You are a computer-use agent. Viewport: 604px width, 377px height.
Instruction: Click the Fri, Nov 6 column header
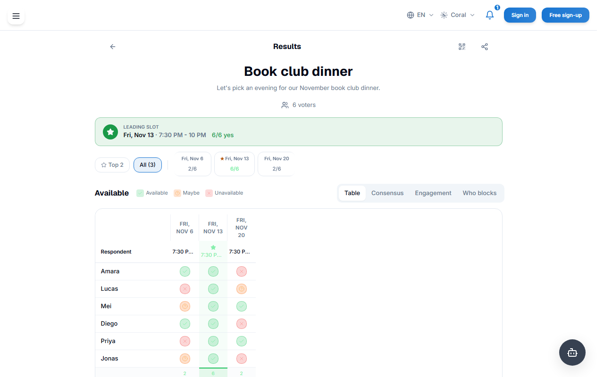[185, 228]
